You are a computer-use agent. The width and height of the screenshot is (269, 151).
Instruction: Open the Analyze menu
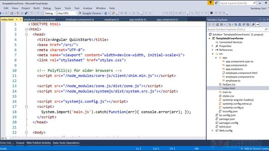coord(87,8)
